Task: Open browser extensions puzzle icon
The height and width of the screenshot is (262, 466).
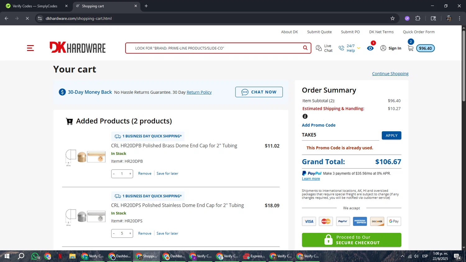Action: click(418, 18)
